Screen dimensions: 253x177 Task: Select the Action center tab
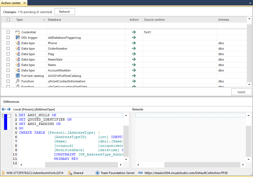pyautogui.click(x=12, y=3)
